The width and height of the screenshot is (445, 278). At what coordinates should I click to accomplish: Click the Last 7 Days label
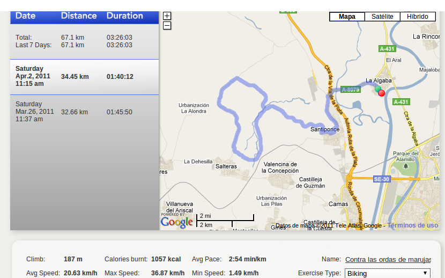click(33, 45)
